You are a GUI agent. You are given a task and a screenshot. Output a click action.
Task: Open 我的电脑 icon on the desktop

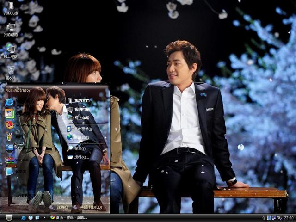point(11,30)
